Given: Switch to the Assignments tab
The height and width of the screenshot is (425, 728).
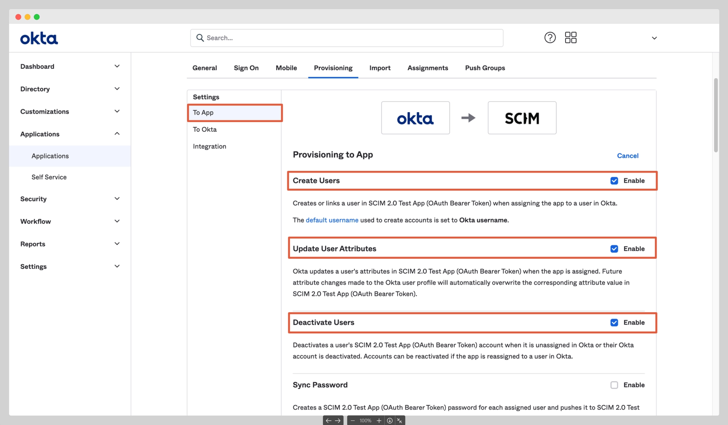Looking at the screenshot, I should tap(428, 68).
